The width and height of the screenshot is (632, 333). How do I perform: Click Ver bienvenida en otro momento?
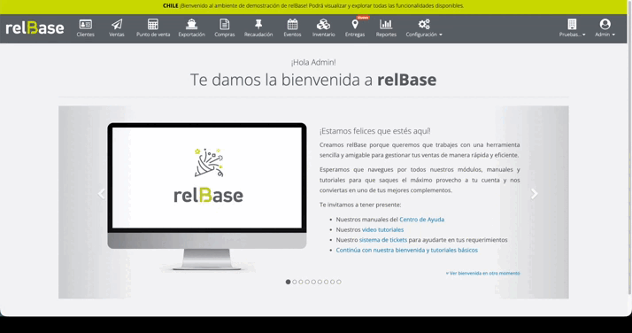482,273
